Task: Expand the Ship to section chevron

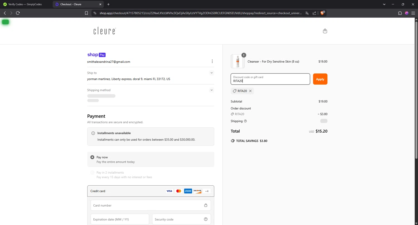Action: [212, 73]
